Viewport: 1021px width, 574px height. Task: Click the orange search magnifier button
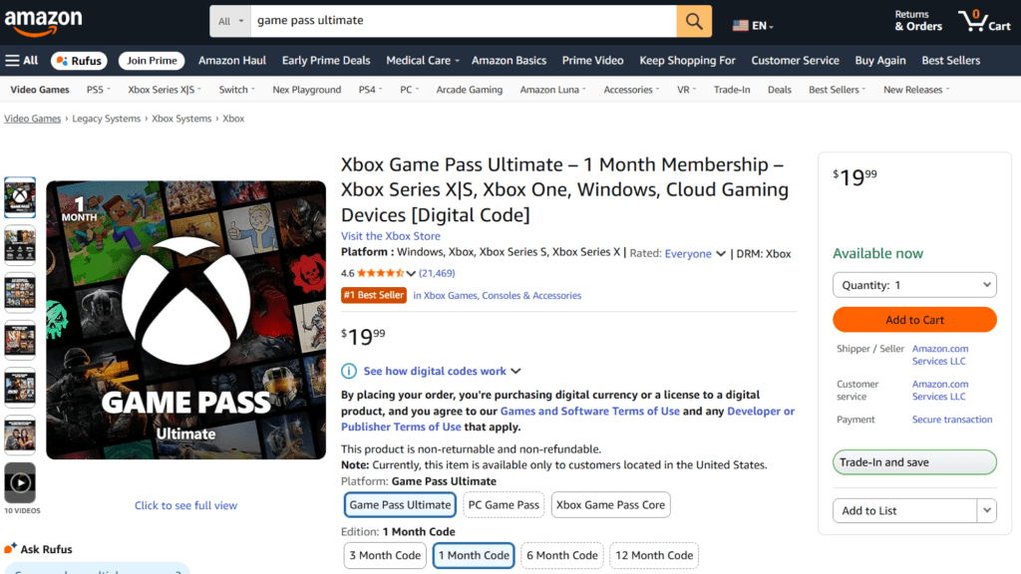[694, 21]
